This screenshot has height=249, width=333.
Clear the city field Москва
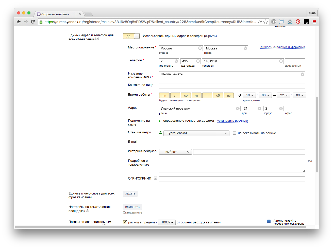pos(245,48)
